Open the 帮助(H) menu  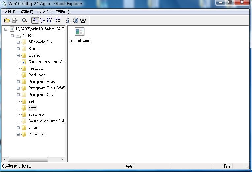point(63,12)
